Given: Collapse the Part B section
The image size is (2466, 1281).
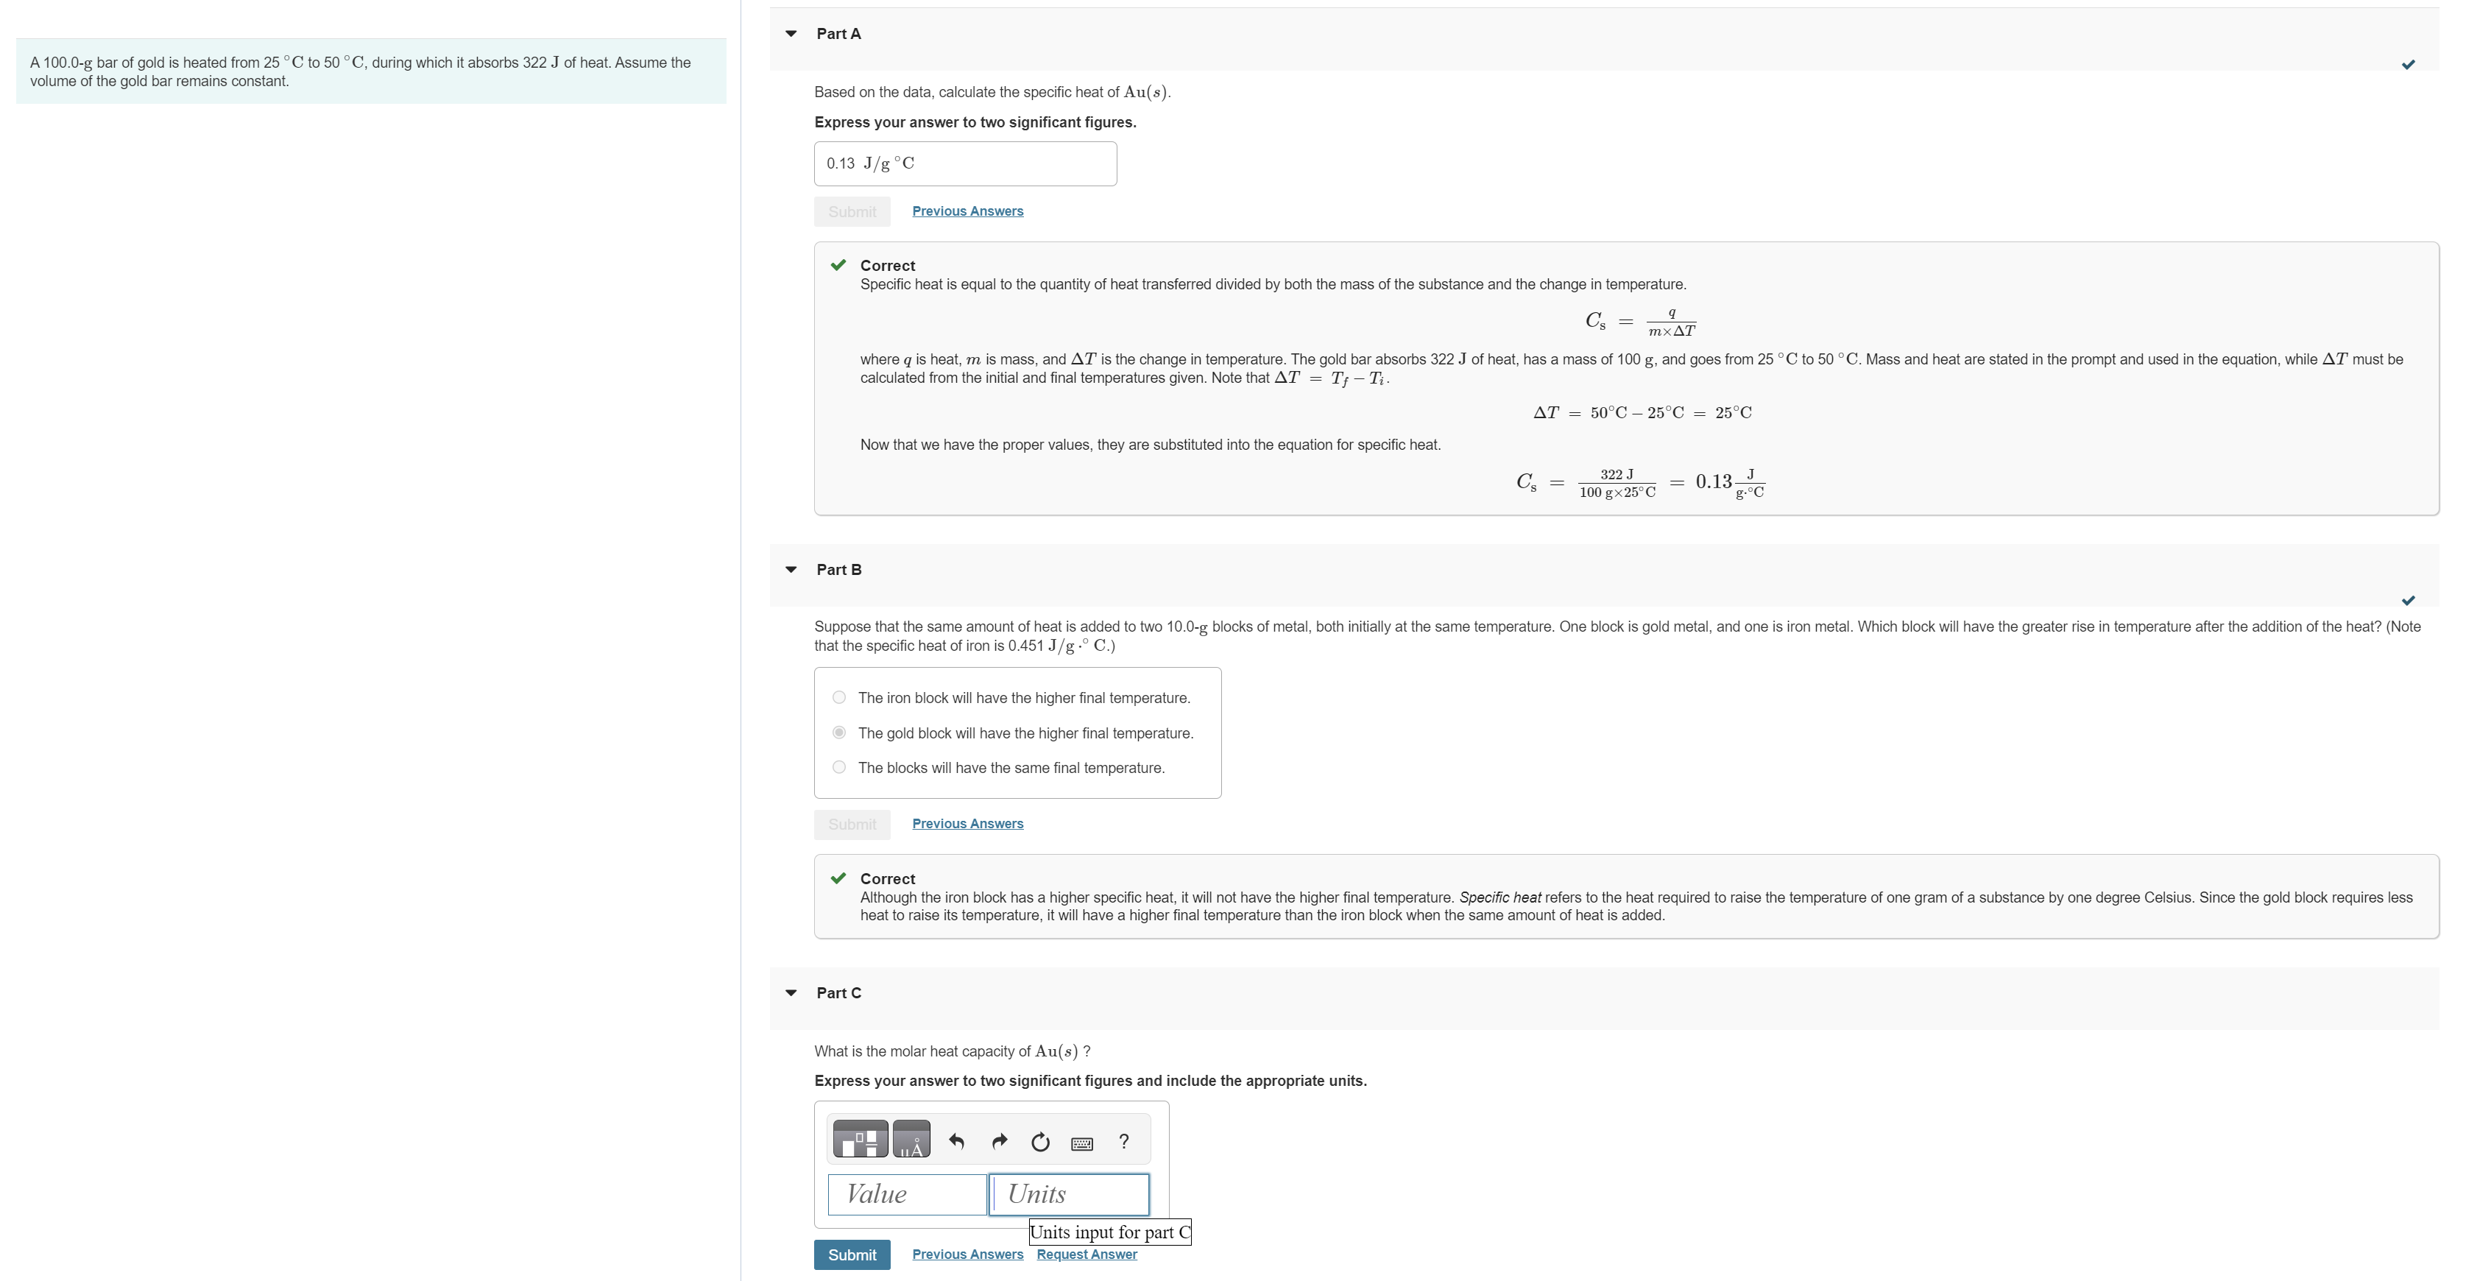Looking at the screenshot, I should pyautogui.click(x=791, y=570).
